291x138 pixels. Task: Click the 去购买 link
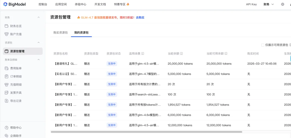[x=140, y=17]
